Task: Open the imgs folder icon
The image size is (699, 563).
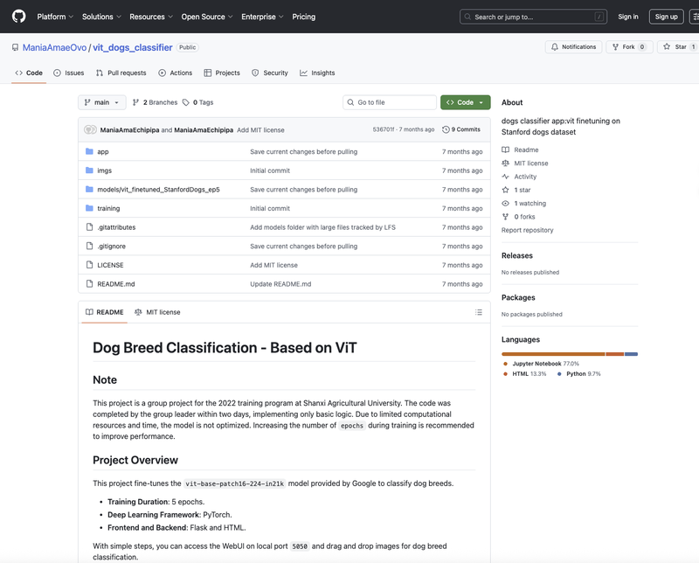Action: coord(89,170)
